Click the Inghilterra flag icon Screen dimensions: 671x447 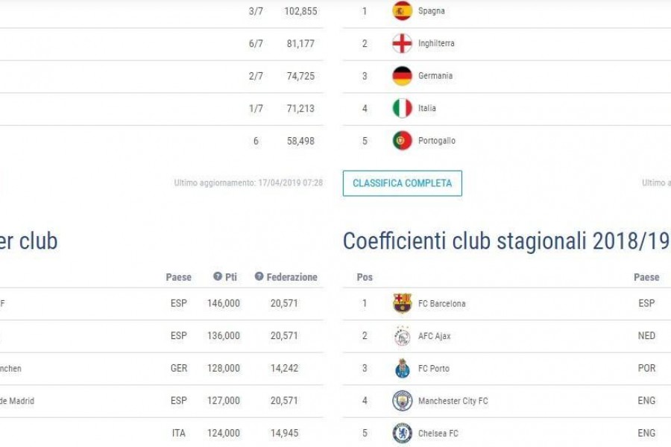pyautogui.click(x=402, y=43)
